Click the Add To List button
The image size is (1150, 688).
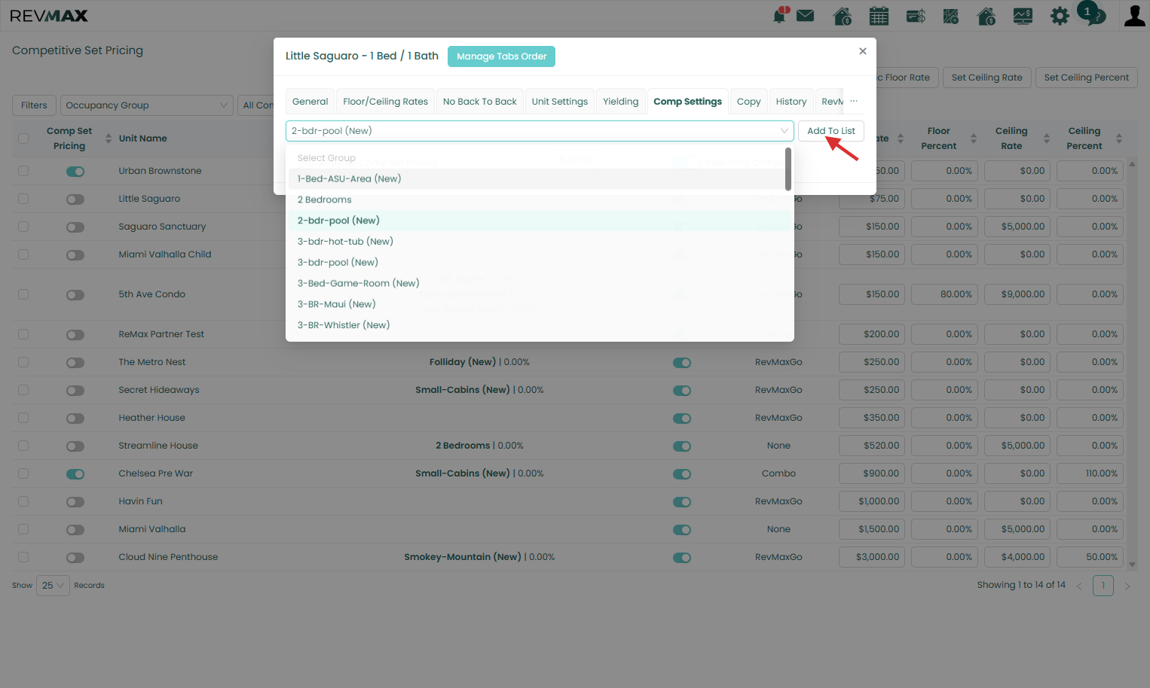click(x=831, y=131)
